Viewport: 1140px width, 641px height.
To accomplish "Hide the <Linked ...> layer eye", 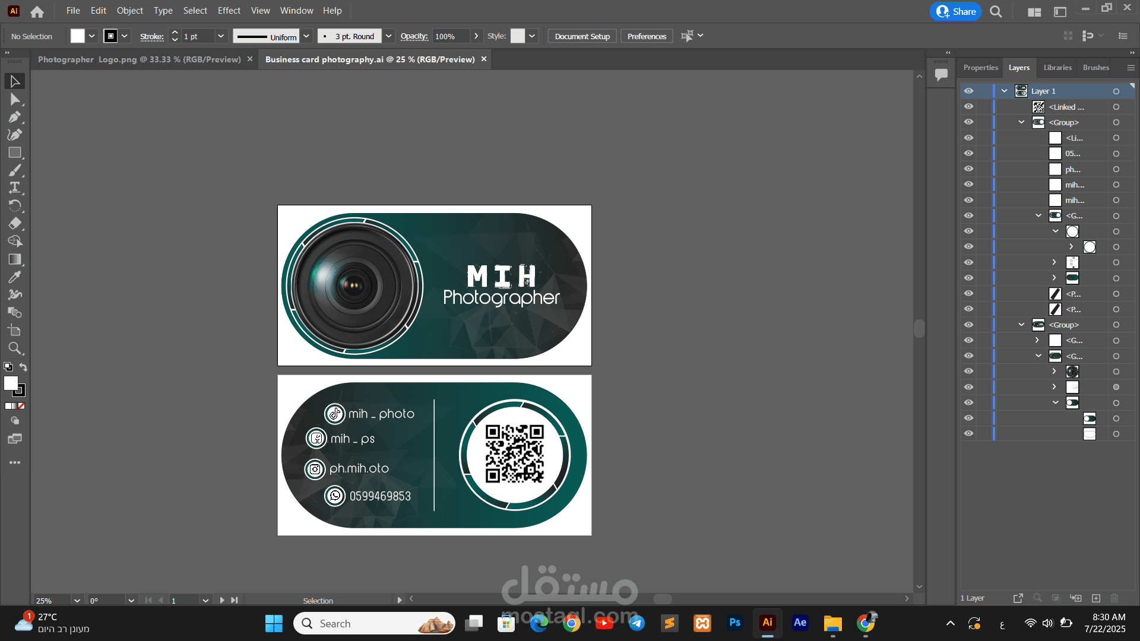I will coord(968,107).
